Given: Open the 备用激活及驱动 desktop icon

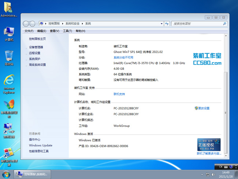Looking at the screenshot, I should [x=9, y=109].
